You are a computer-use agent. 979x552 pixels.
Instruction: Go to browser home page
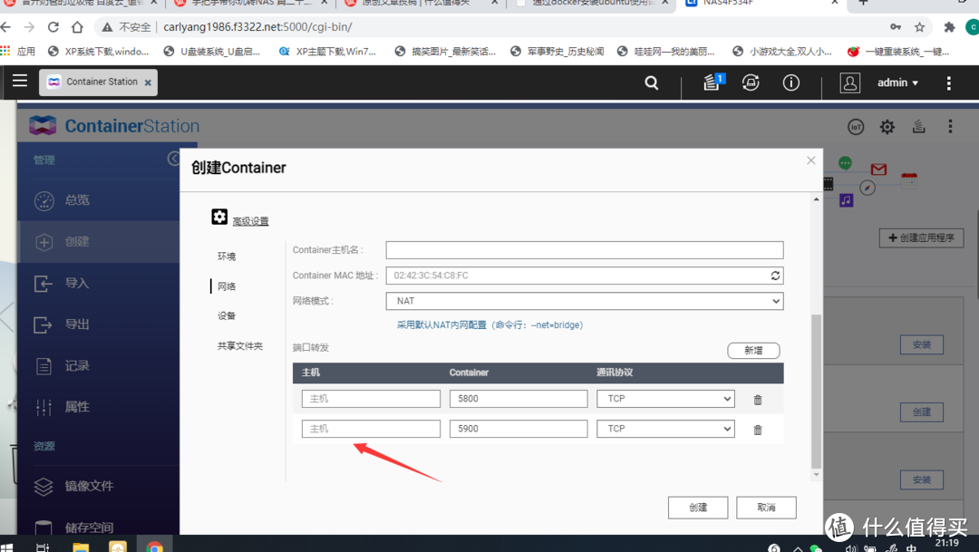click(x=77, y=27)
